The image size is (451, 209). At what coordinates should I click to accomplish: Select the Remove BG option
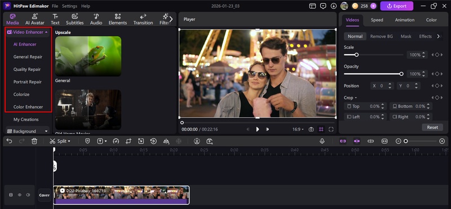click(x=382, y=36)
